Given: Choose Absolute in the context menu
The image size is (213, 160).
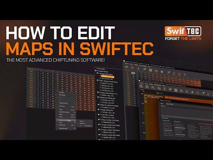Looking at the screenshot, I should tap(62, 92).
